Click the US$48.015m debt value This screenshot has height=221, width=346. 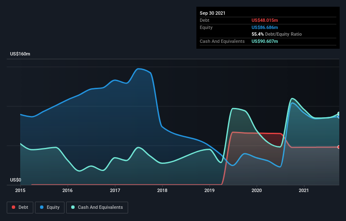coord(265,20)
